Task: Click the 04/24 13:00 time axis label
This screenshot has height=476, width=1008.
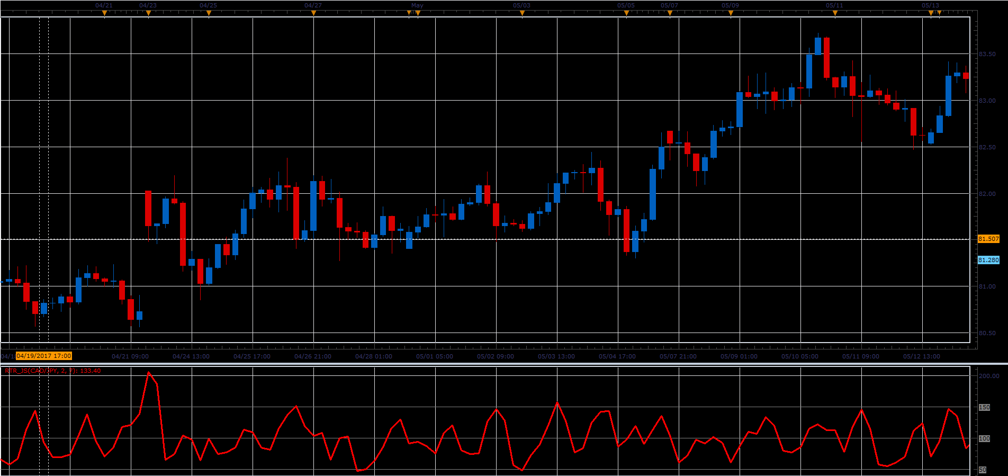Action: click(191, 356)
